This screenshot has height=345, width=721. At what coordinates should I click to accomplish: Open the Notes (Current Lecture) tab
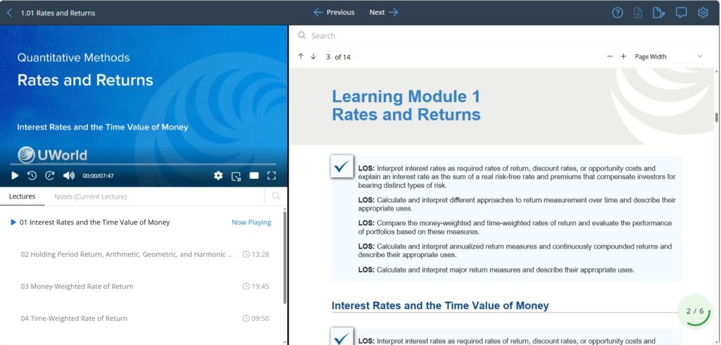click(90, 196)
